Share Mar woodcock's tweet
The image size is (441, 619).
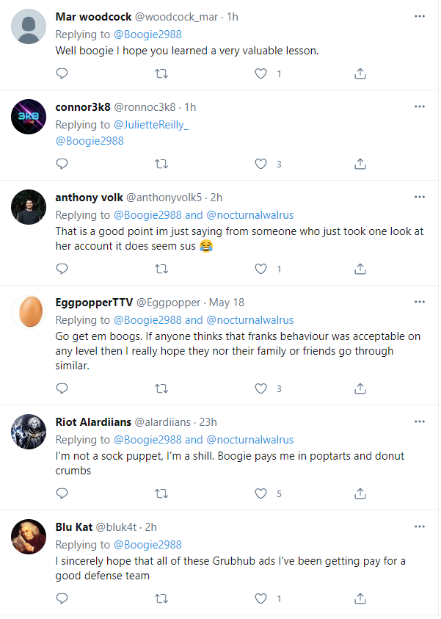point(360,73)
